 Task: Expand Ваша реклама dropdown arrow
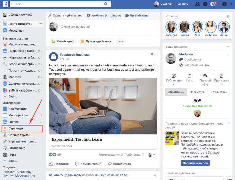(x=228, y=47)
